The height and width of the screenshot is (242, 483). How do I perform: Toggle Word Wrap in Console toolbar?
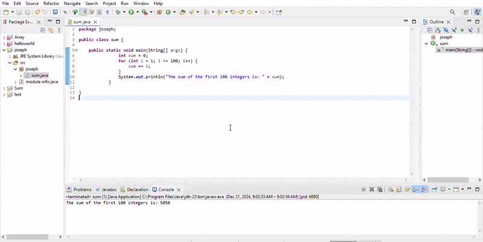(408, 190)
